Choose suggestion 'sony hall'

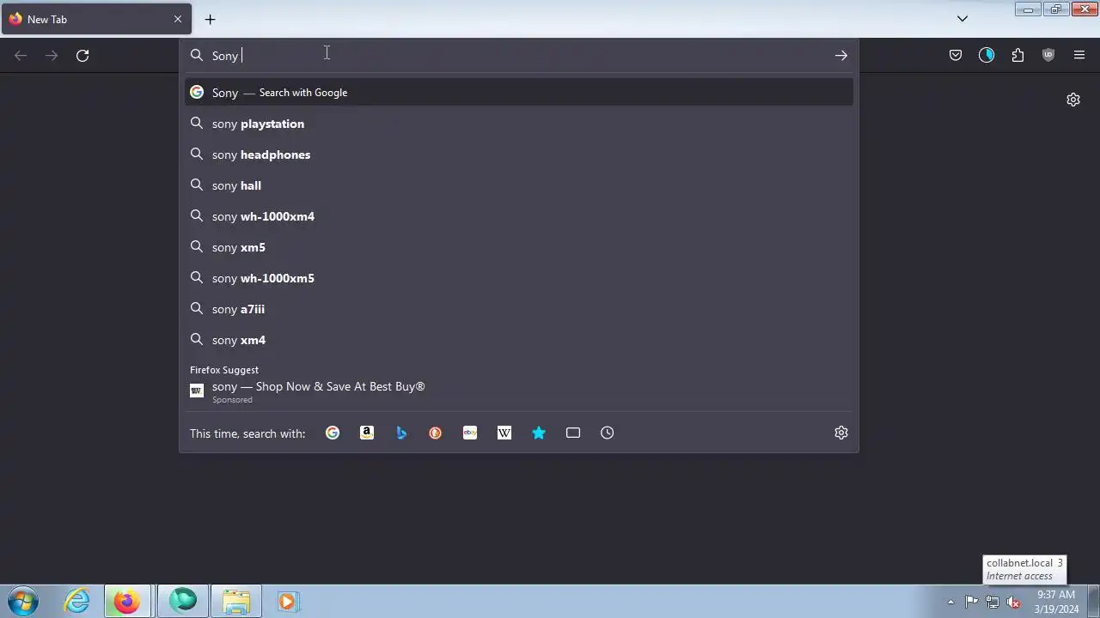coord(519,185)
